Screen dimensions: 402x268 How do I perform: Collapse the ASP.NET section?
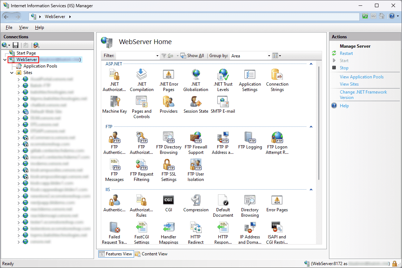tap(311, 64)
